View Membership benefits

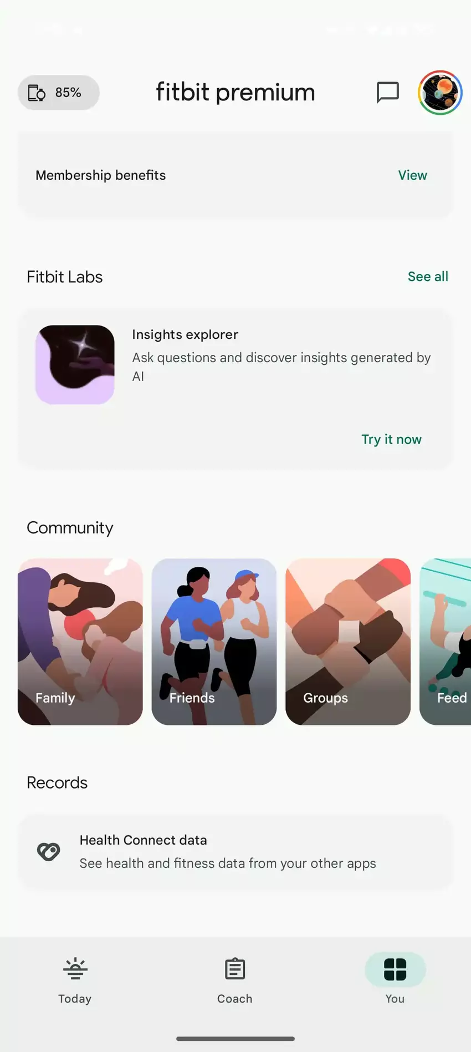(412, 175)
